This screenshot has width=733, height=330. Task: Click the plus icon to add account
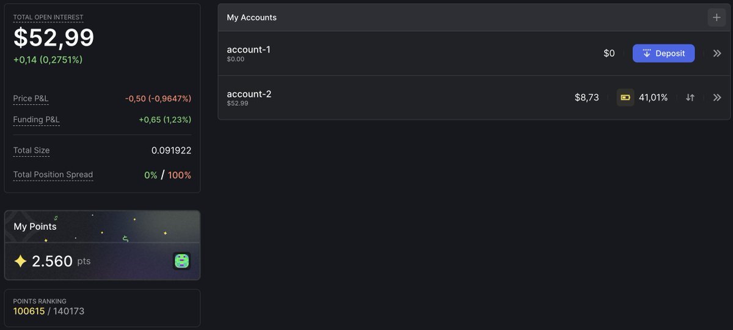[x=717, y=18]
